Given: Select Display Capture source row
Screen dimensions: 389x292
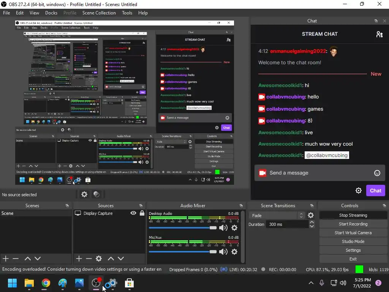Looking at the screenshot, I should pos(109,213).
